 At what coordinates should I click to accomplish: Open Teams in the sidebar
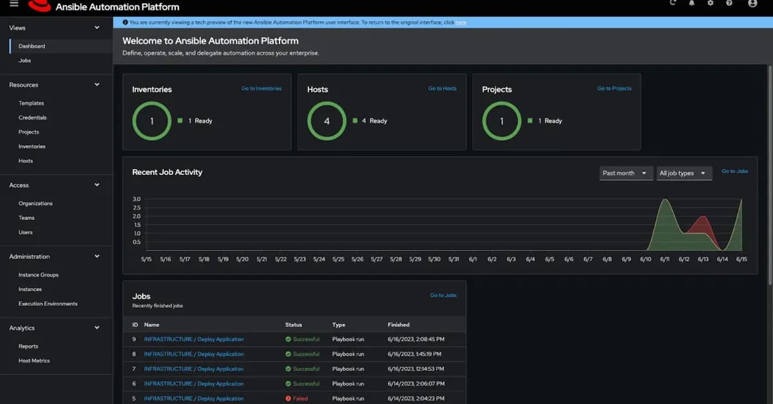[x=26, y=217]
